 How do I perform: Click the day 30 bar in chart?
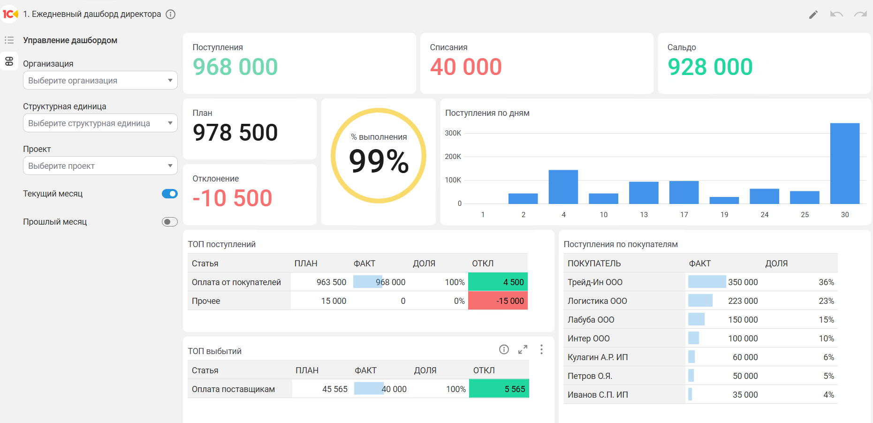point(844,163)
